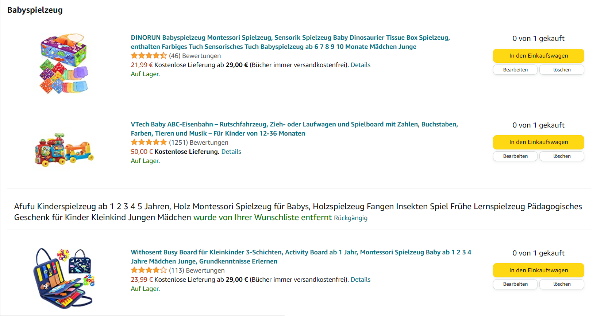This screenshot has width=593, height=316.
Task: Click the Withosent Busy Board star rating
Action: (149, 270)
